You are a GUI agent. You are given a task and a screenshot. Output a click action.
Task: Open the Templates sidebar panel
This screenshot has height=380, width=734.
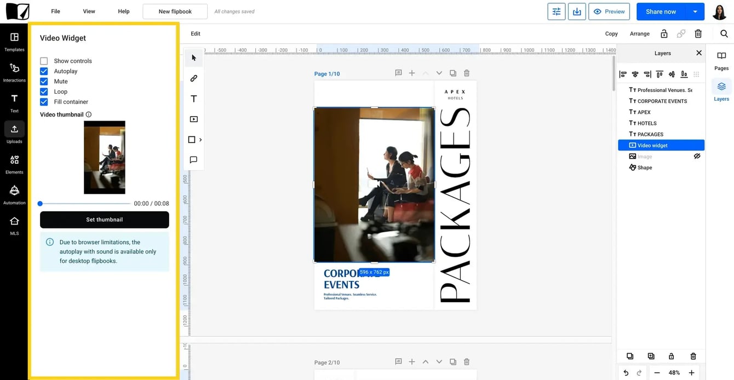pos(14,42)
